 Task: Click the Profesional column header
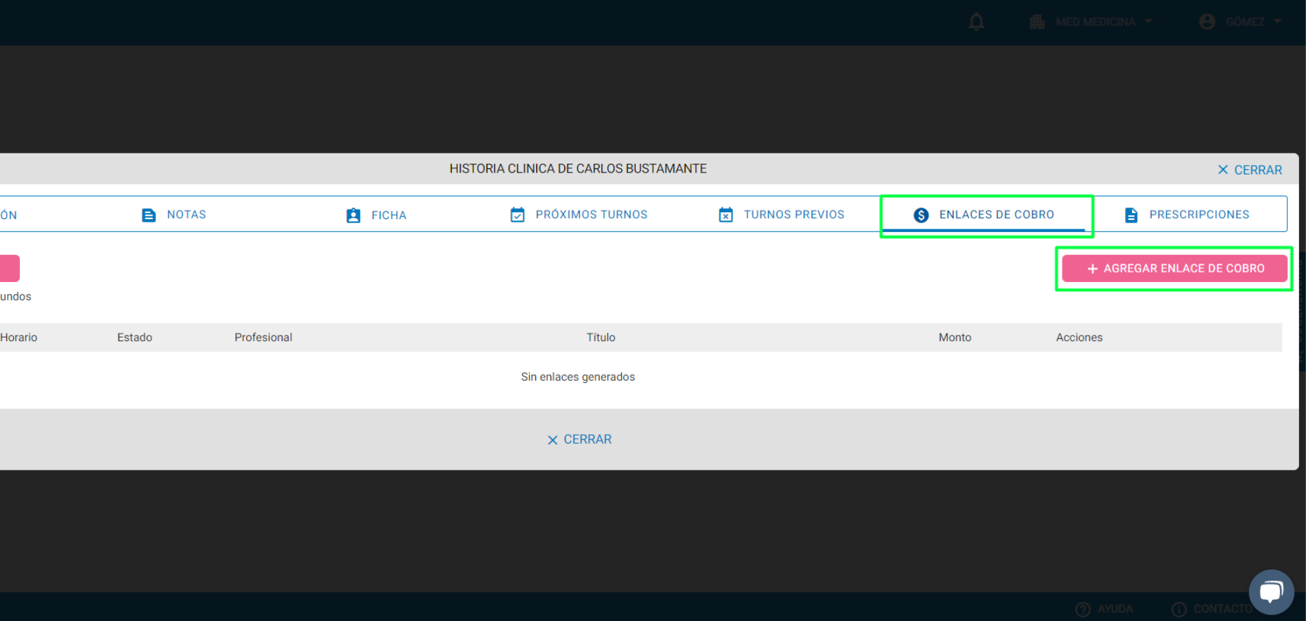263,338
